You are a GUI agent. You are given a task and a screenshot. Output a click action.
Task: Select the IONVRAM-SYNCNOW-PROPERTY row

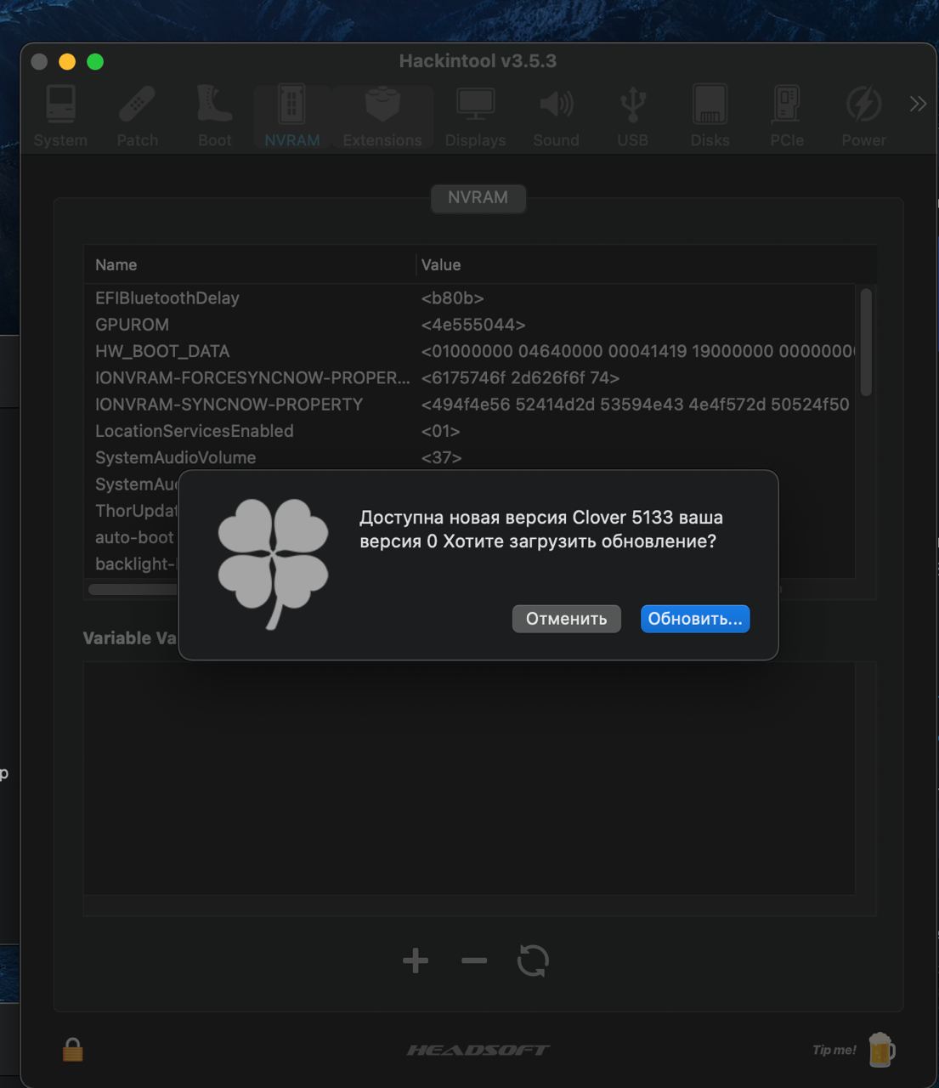[469, 405]
